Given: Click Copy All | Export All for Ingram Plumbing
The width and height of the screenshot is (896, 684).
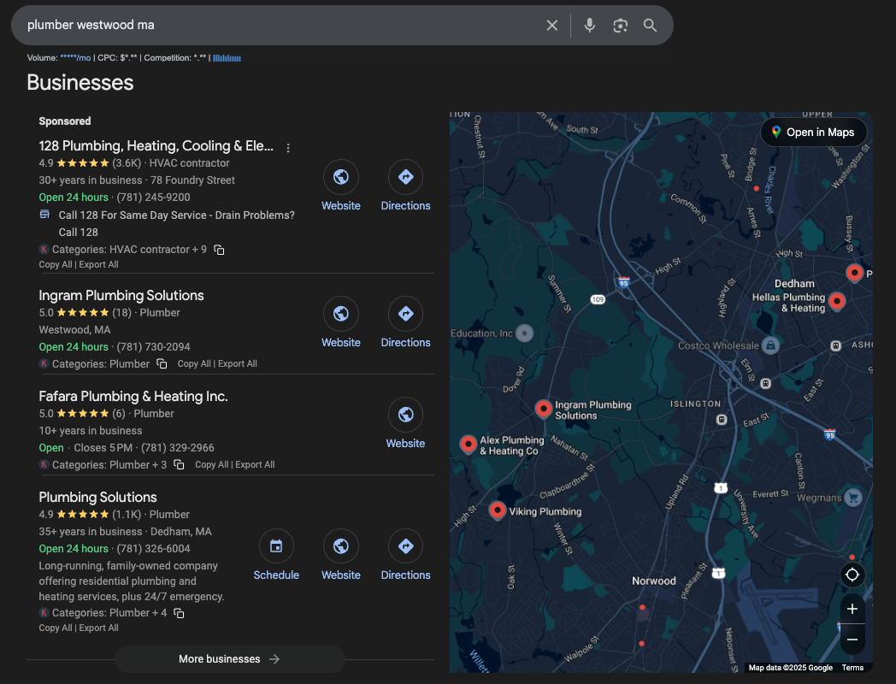Looking at the screenshot, I should pos(217,364).
